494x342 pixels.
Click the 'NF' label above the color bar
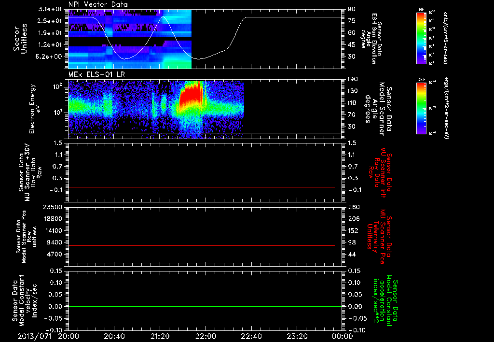[x=421, y=10]
